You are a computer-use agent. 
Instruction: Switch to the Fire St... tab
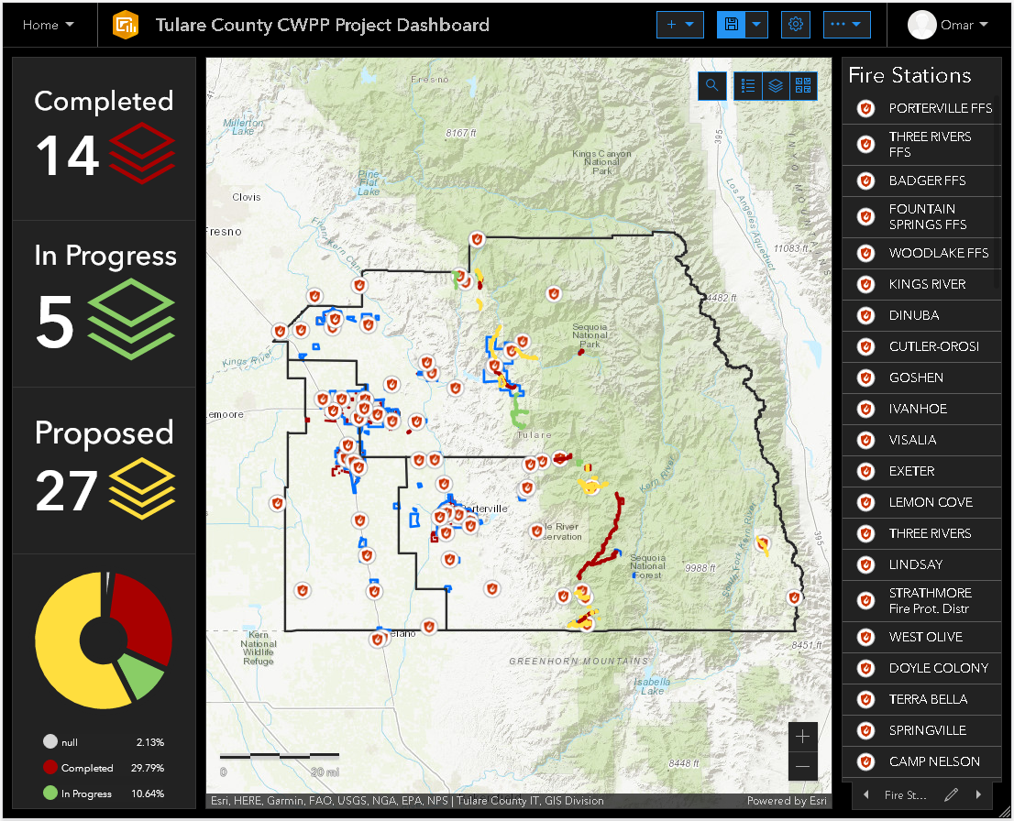click(906, 795)
